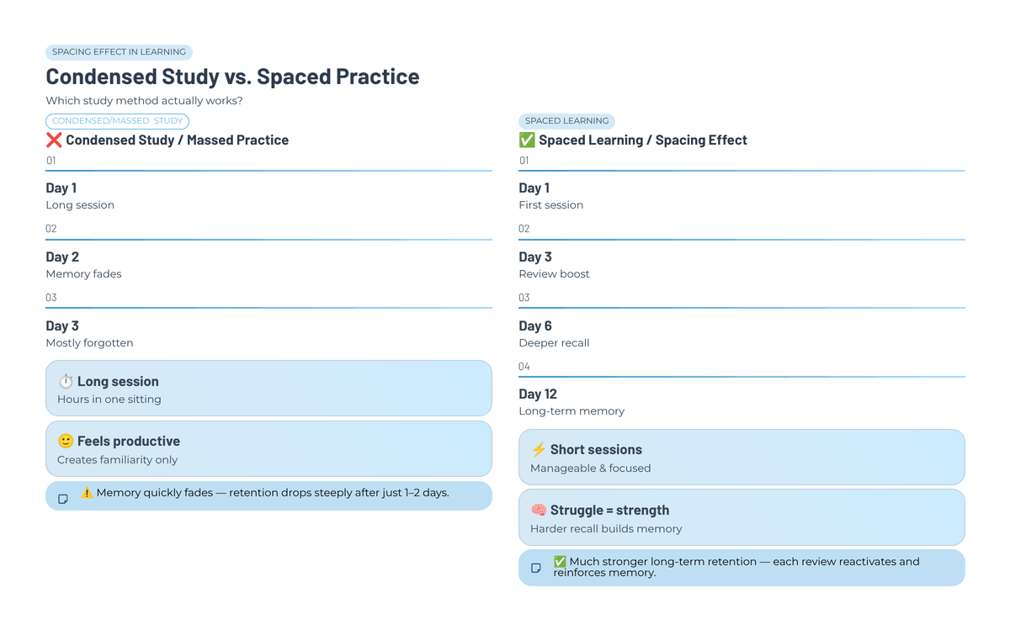Viewport: 1010px width, 635px height.
Task: Click the green check in retention callout
Action: pos(560,562)
